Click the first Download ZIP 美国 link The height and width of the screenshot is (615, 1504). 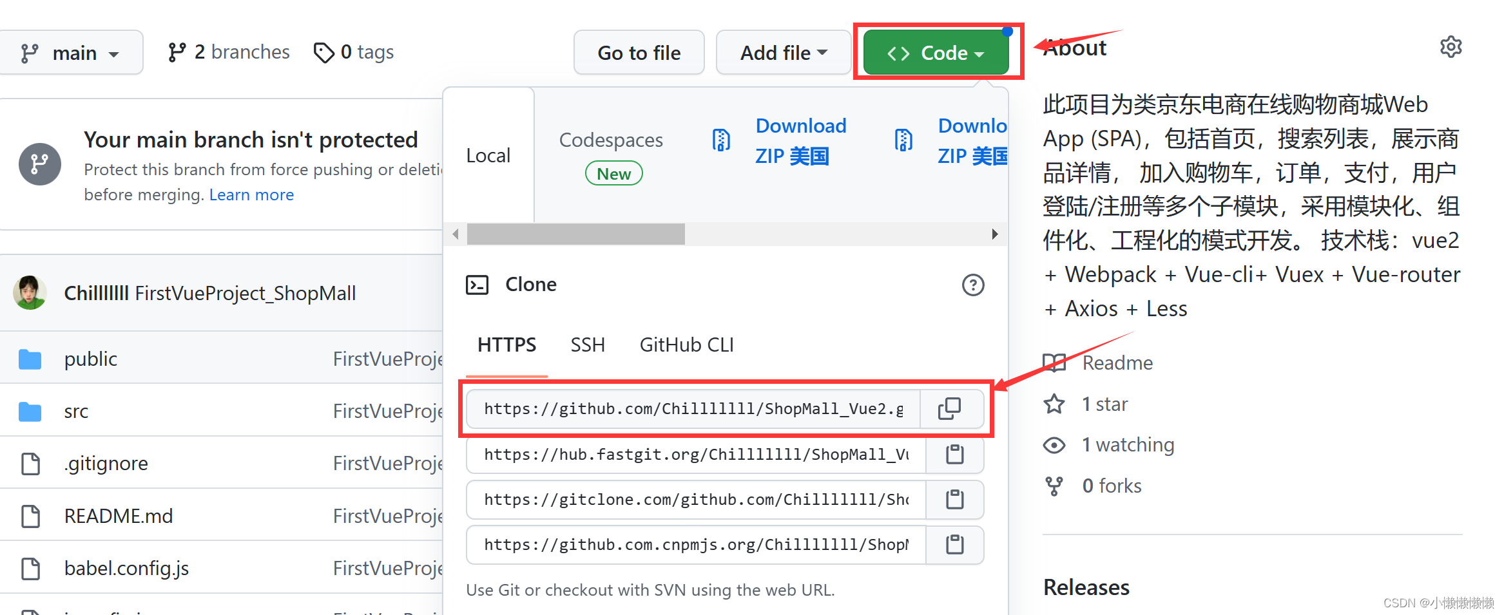(x=801, y=141)
